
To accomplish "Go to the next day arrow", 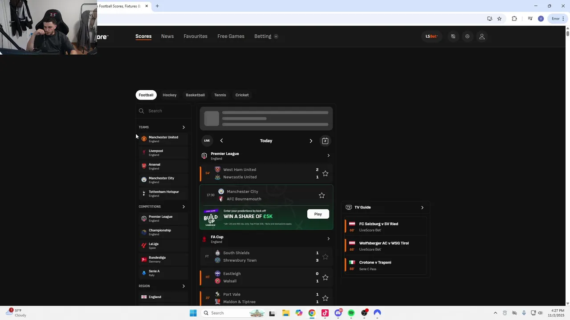I will pyautogui.click(x=311, y=140).
